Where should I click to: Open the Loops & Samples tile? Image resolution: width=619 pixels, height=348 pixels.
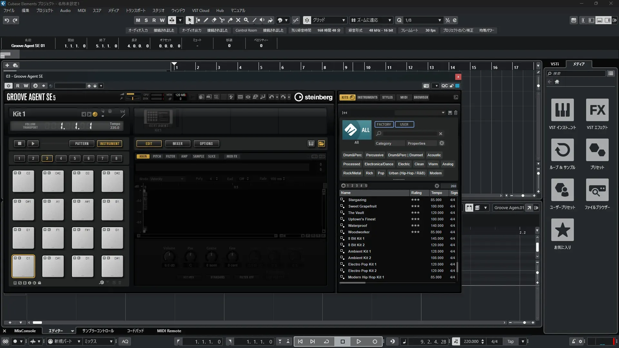[x=562, y=150]
